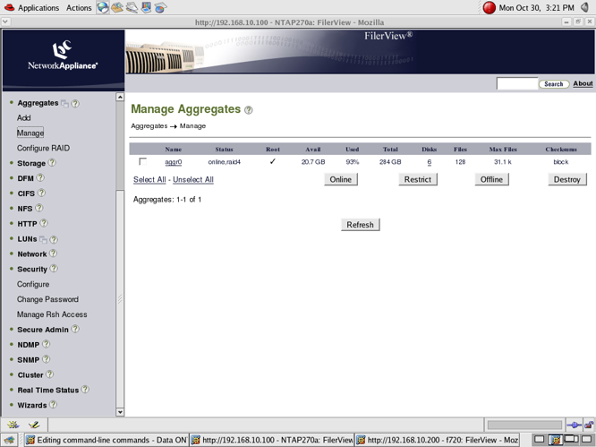Open Security help question mark icon
The height and width of the screenshot is (447, 596).
pyautogui.click(x=54, y=269)
